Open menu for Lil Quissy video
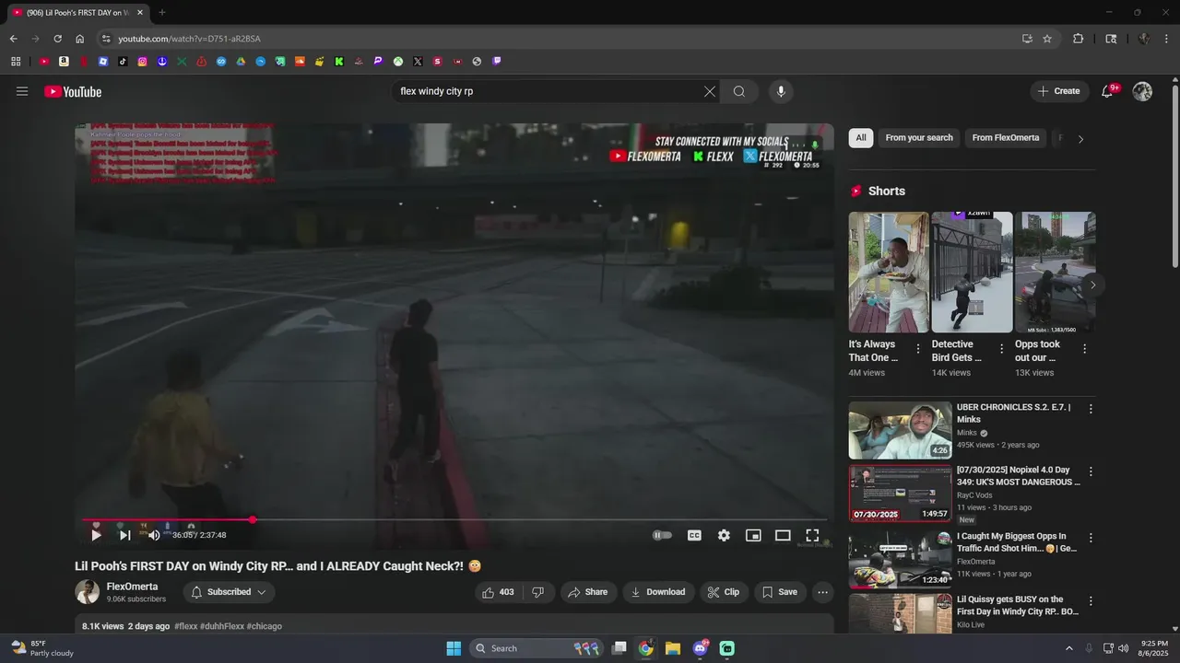Screen dimensions: 1180x663 pos(1091,601)
